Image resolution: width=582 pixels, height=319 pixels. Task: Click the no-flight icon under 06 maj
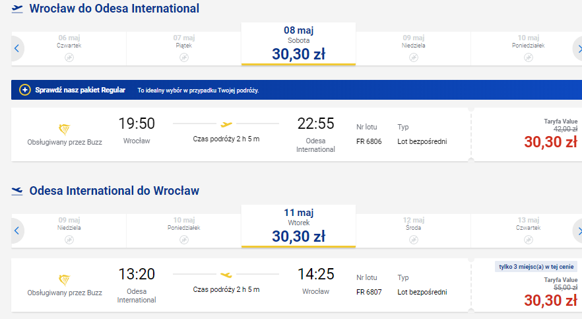tap(69, 57)
